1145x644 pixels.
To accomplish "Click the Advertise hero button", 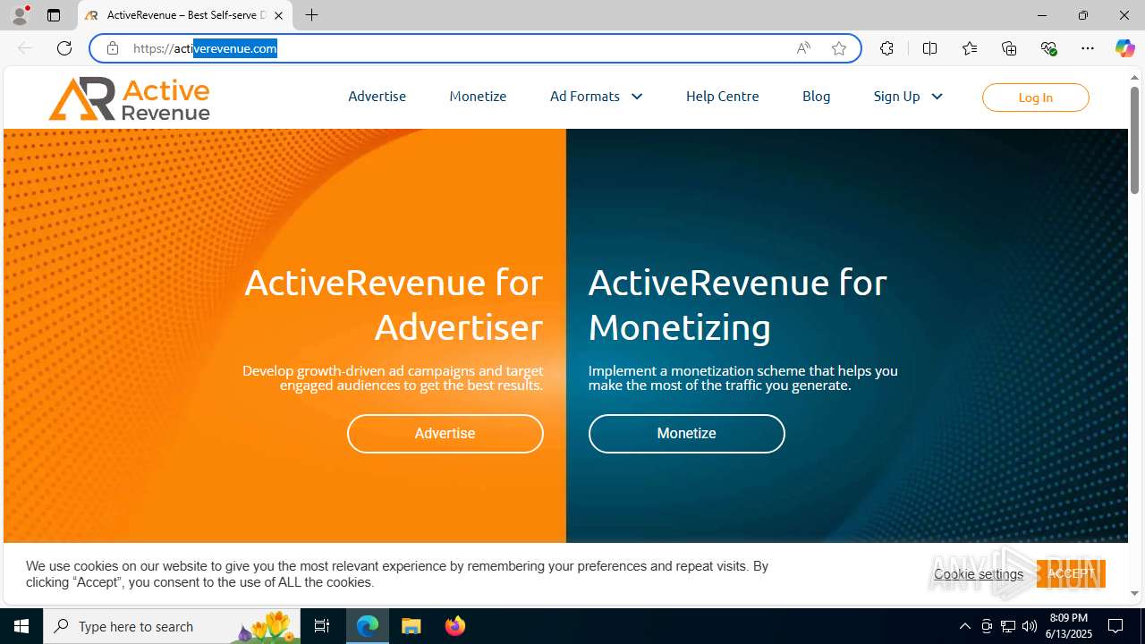I will click(x=445, y=433).
